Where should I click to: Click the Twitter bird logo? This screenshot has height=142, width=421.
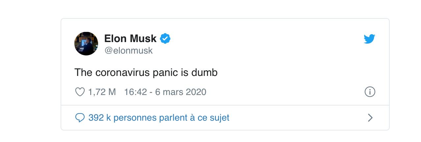pyautogui.click(x=370, y=39)
